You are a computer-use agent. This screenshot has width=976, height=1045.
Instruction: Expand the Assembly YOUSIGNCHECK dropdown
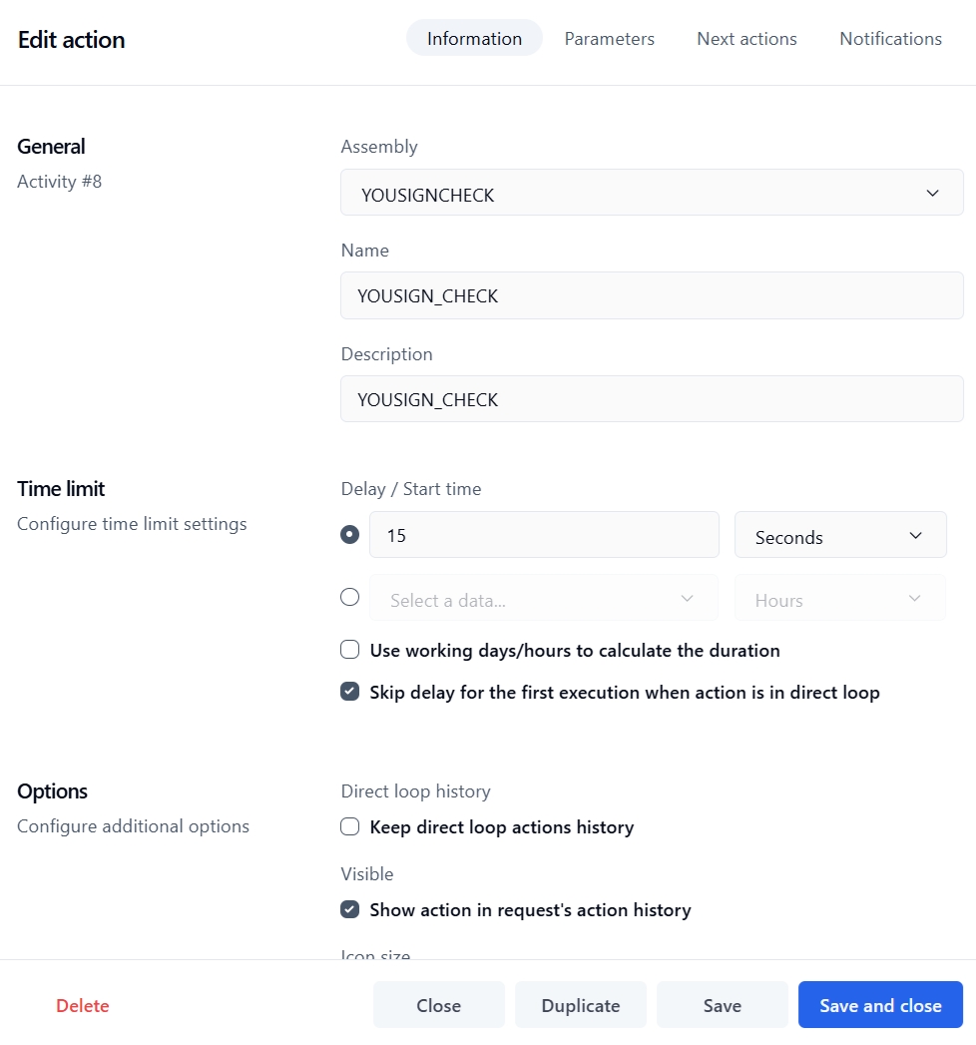(652, 193)
